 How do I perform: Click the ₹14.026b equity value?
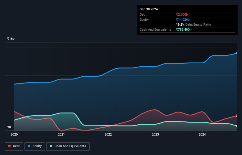click(x=183, y=19)
